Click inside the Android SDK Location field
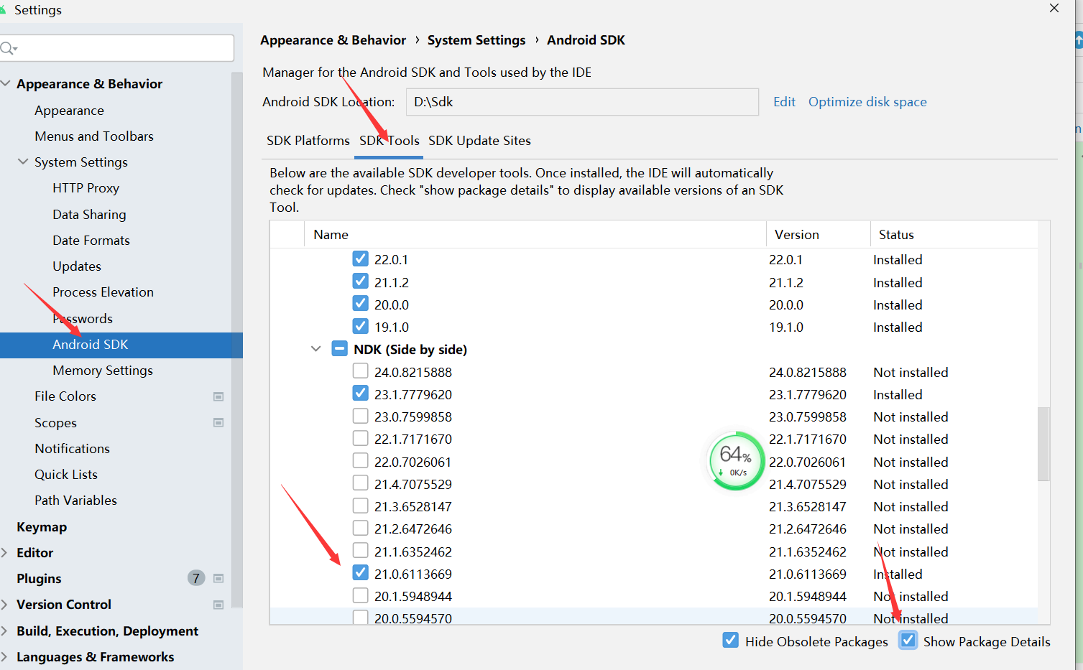 [x=582, y=101]
